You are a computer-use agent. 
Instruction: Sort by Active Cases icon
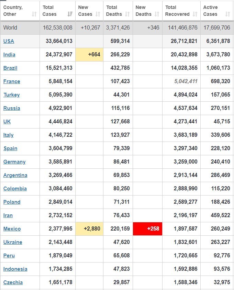(x=227, y=14)
